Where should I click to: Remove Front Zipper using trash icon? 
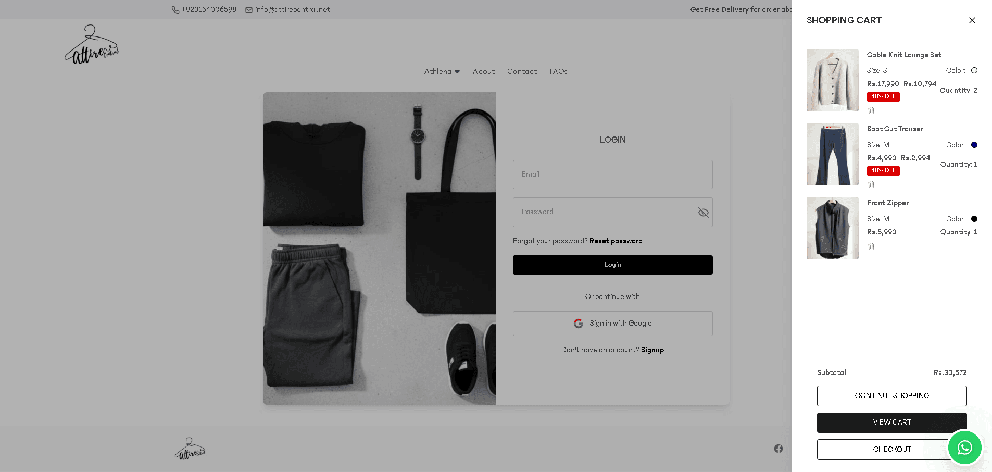(871, 246)
